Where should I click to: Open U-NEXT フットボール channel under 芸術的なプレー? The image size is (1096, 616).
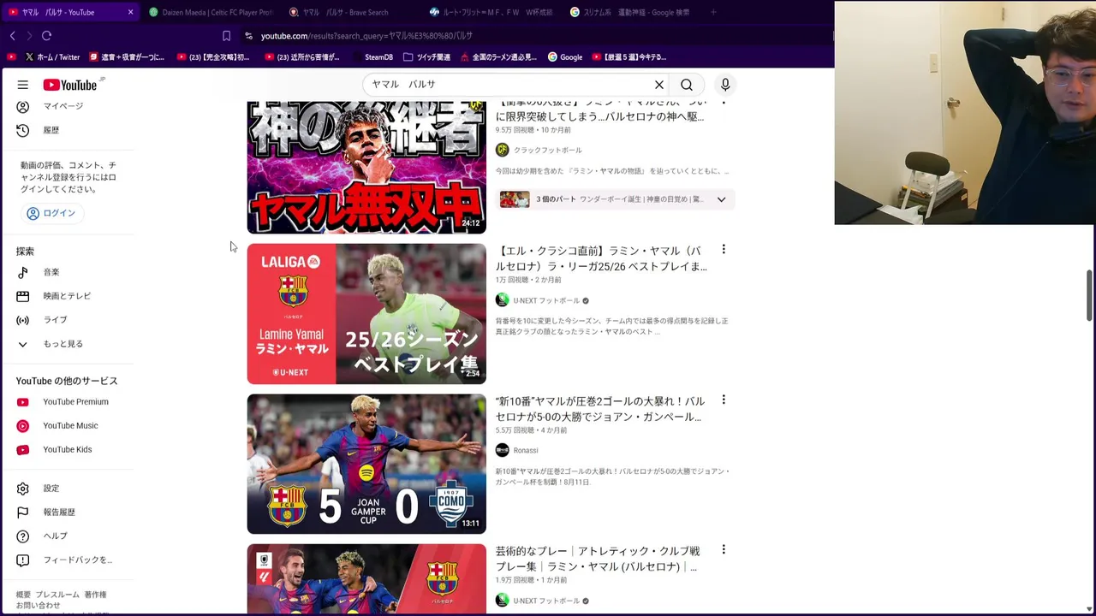point(546,601)
